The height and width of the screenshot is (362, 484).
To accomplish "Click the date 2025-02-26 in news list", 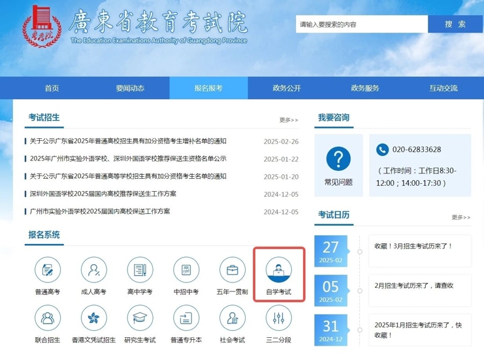I will pos(282,142).
